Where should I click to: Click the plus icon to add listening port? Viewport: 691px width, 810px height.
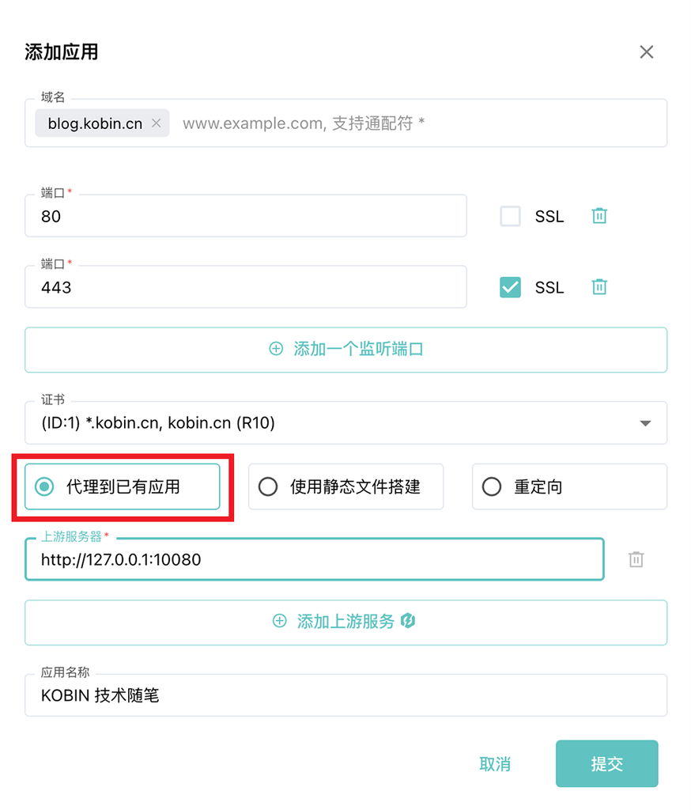click(x=276, y=349)
